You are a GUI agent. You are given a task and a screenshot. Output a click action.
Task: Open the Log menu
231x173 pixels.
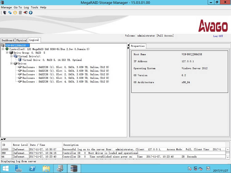[x=26, y=7]
